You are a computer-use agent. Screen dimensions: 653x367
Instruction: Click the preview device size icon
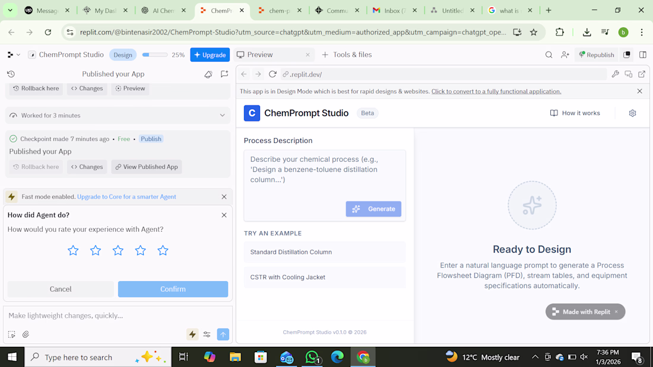point(629,74)
